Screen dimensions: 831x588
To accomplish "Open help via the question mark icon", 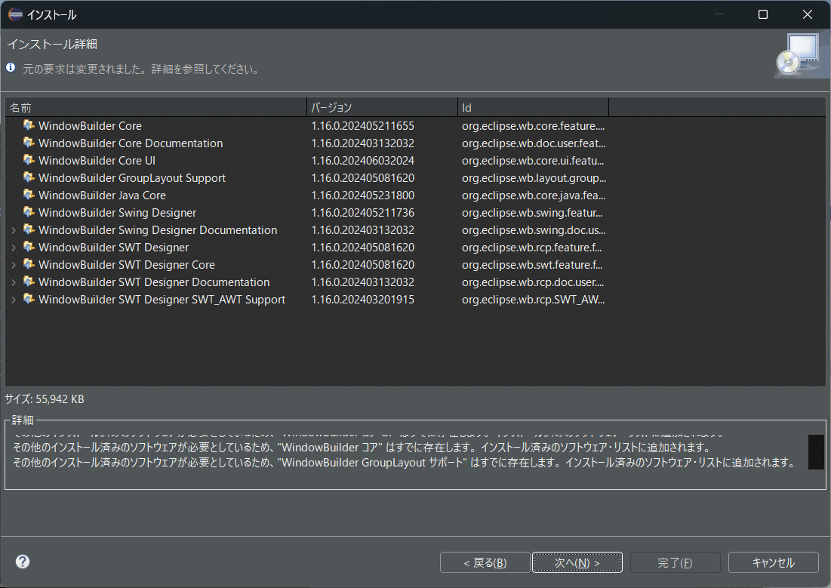I will (x=23, y=562).
